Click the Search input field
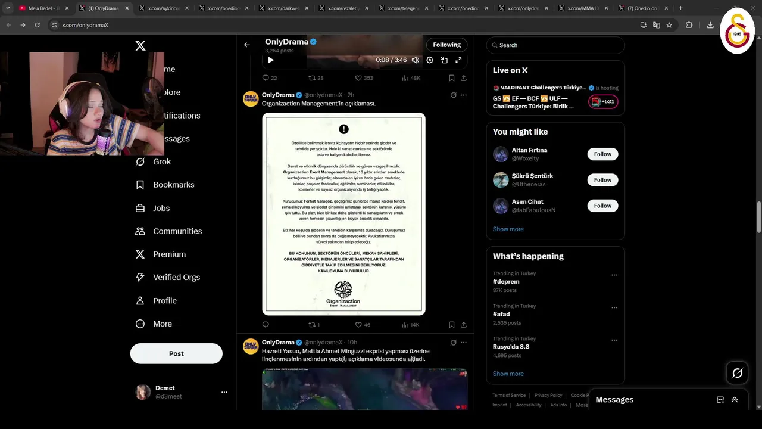The height and width of the screenshot is (429, 762). pos(555,45)
